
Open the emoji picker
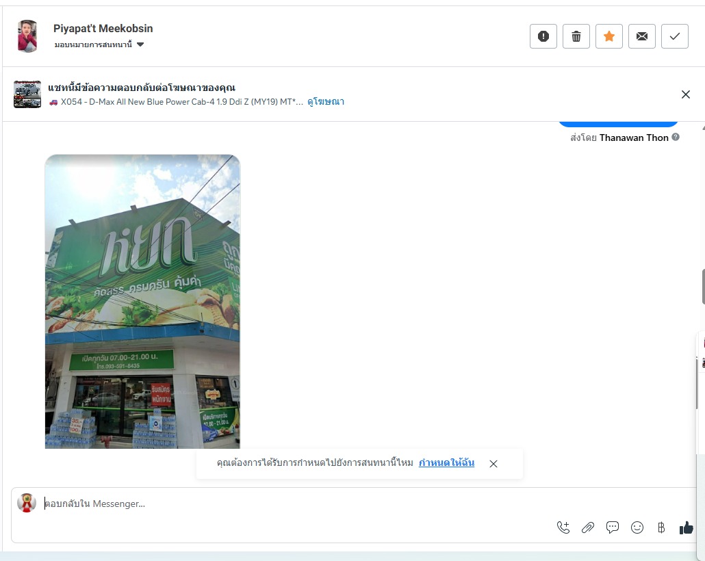tap(637, 527)
